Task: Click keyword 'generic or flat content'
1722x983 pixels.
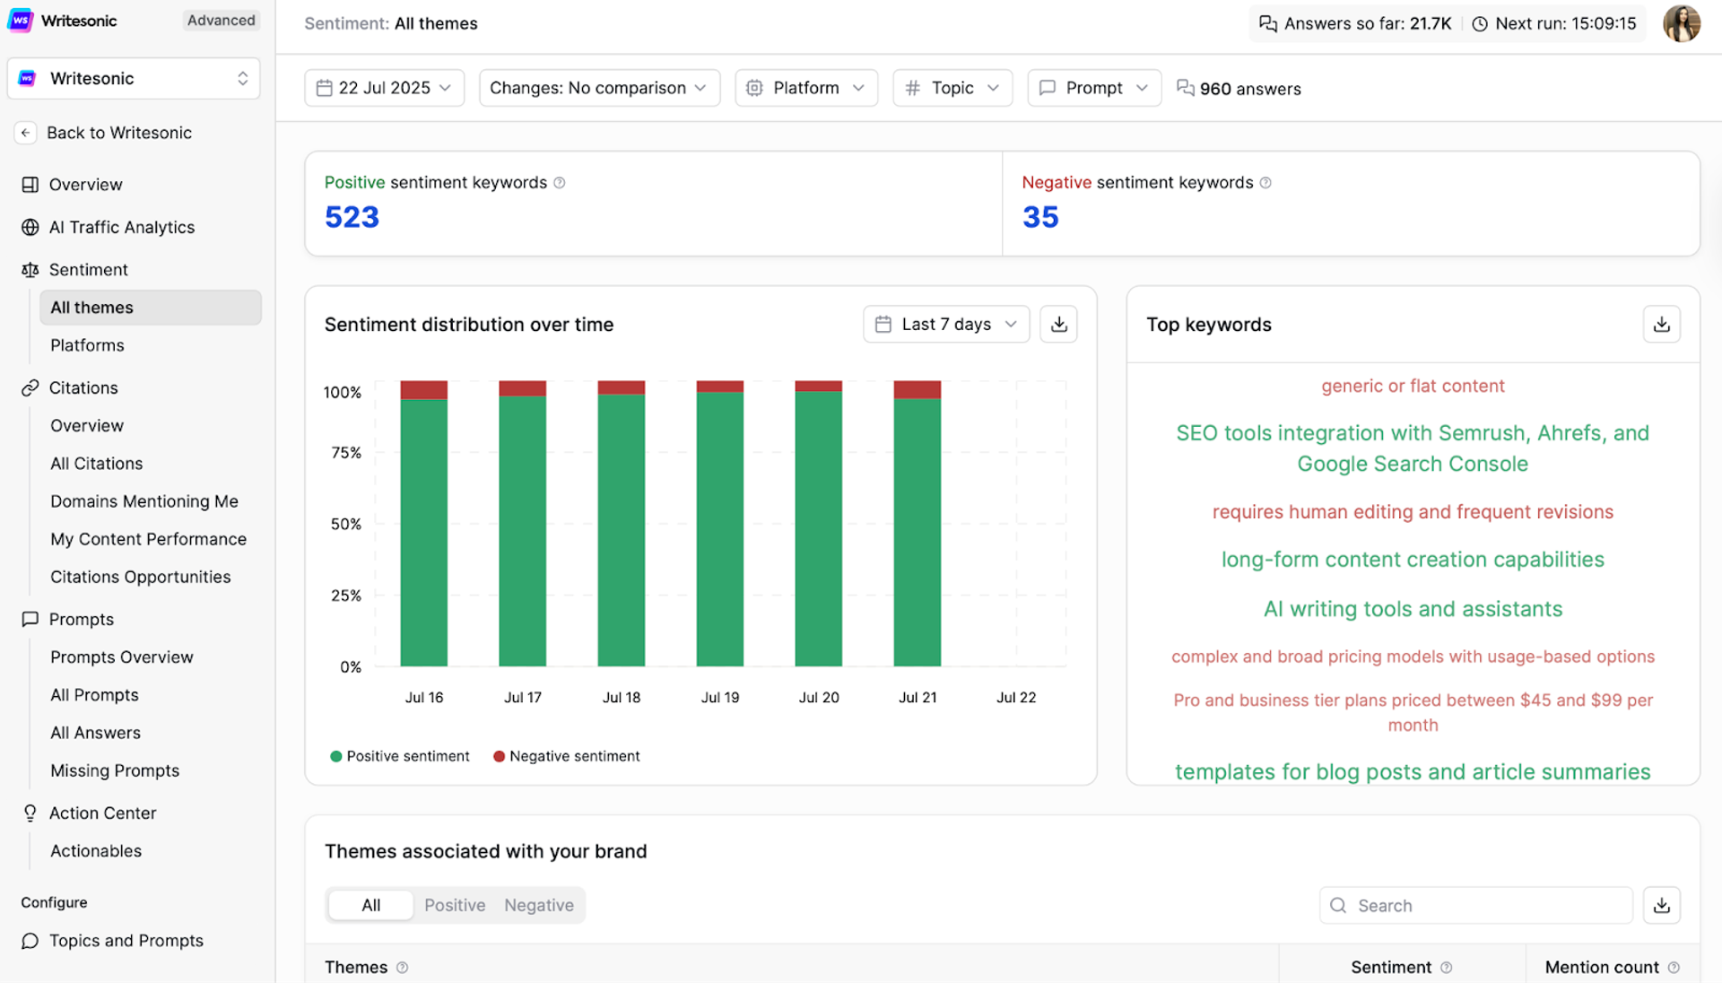Action: [1413, 387]
